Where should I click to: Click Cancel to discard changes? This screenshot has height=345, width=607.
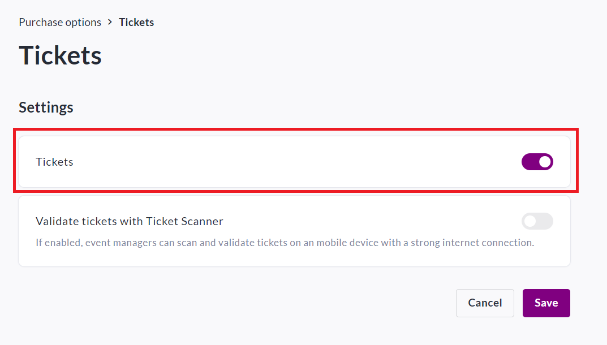(x=484, y=303)
